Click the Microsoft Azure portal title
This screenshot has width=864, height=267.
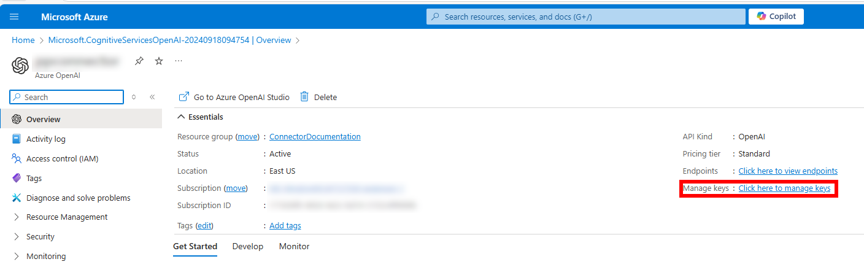74,17
